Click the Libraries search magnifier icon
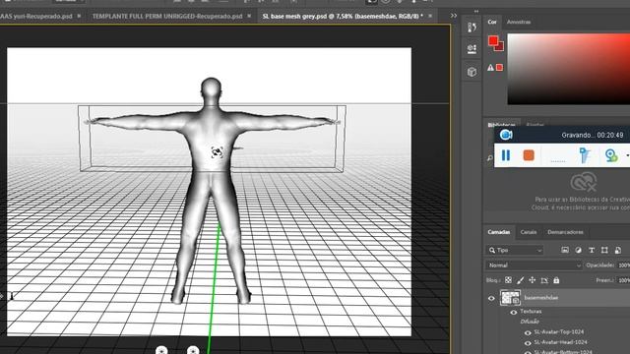The image size is (630, 354). pyautogui.click(x=490, y=158)
